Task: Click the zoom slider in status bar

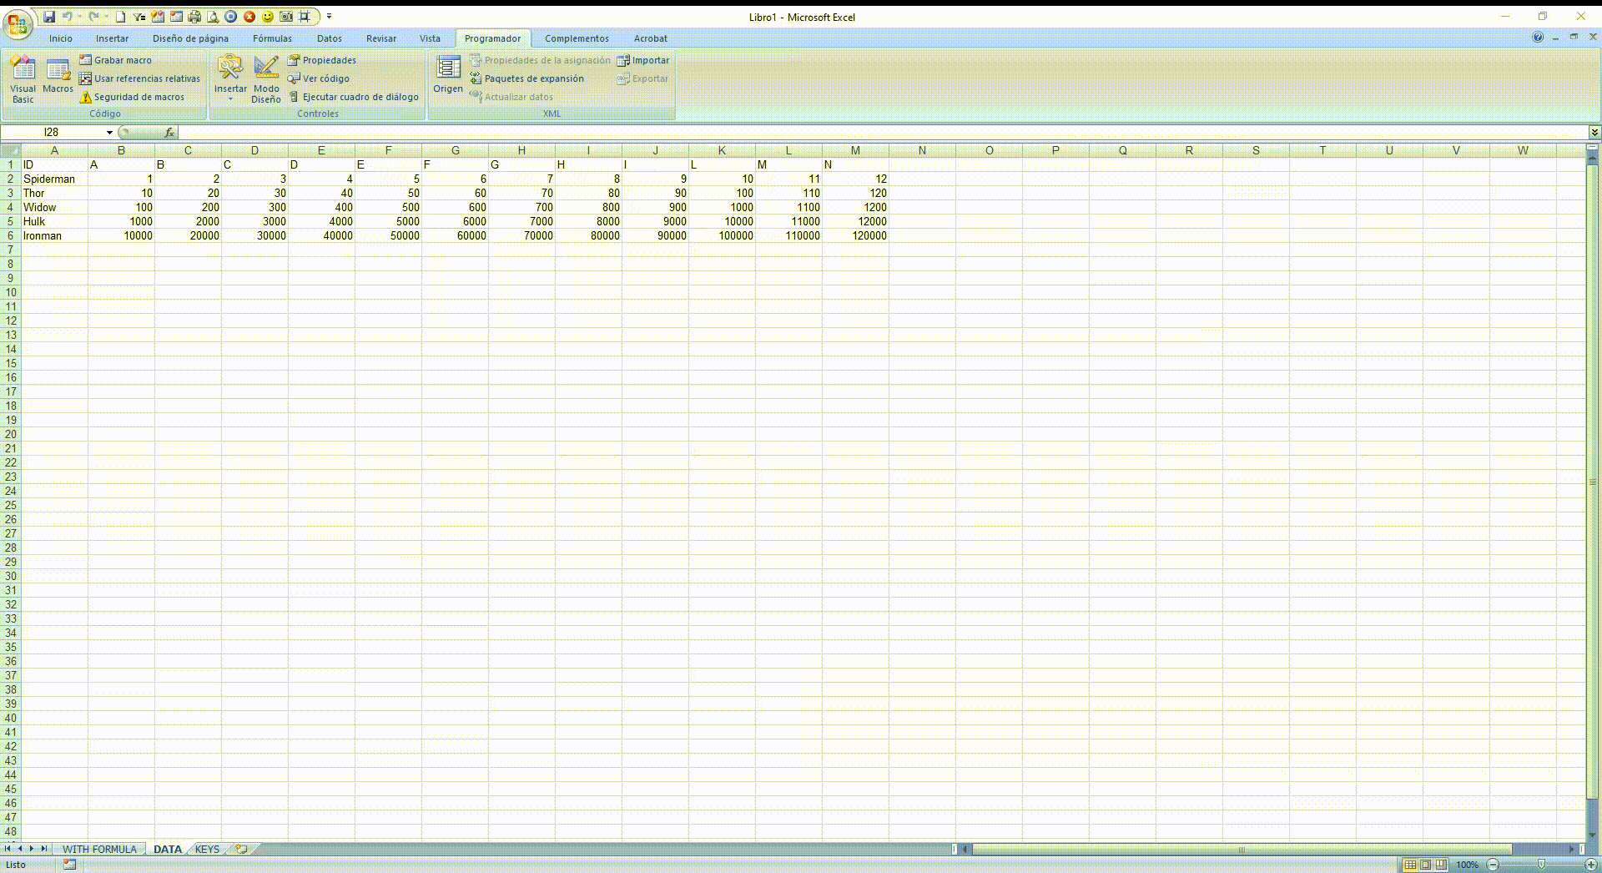Action: pyautogui.click(x=1542, y=865)
